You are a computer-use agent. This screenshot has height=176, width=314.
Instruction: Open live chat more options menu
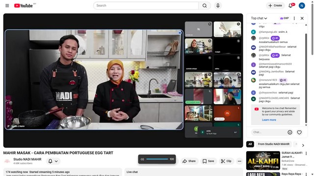[x=294, y=18]
